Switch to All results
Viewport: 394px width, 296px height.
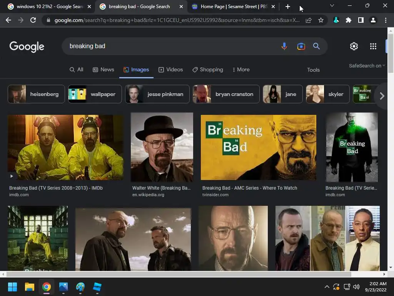click(x=77, y=69)
